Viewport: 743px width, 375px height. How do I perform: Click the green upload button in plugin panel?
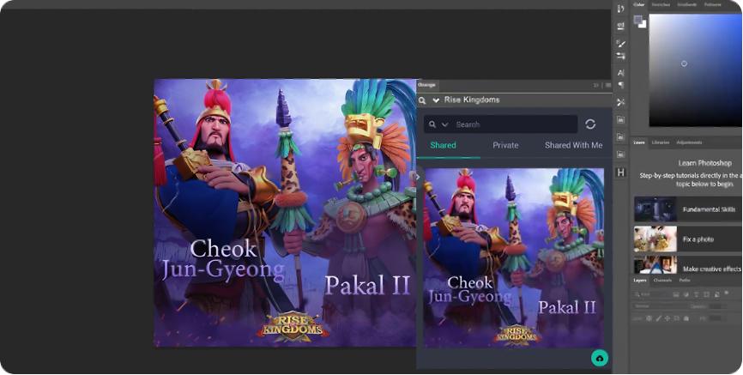[600, 359]
